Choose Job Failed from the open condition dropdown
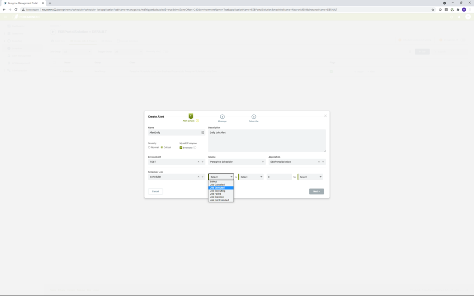 [217, 194]
